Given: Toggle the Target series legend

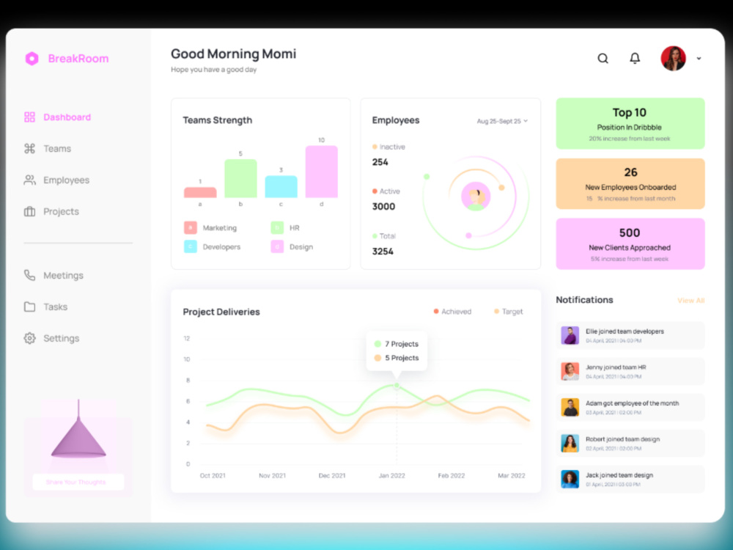Looking at the screenshot, I should [x=508, y=312].
